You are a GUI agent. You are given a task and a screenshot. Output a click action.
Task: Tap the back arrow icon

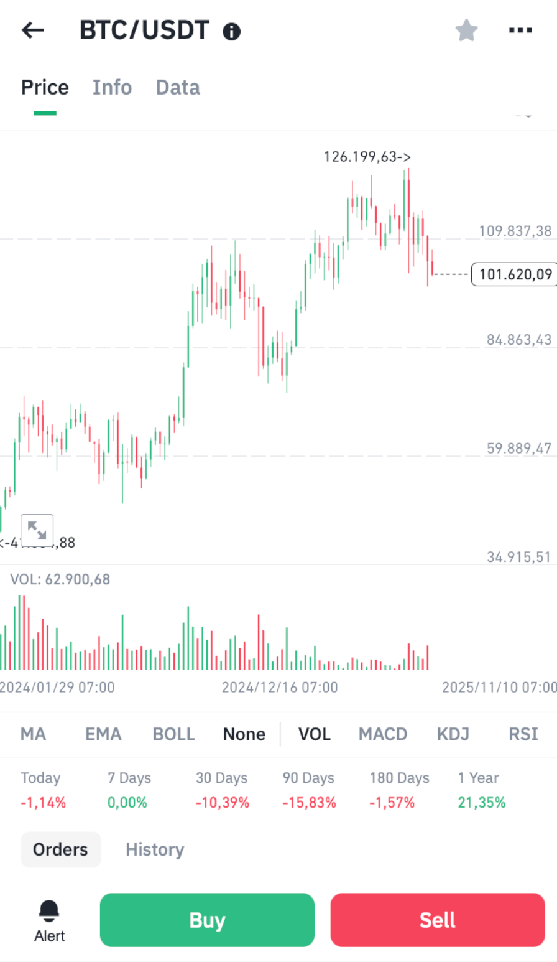click(x=33, y=30)
